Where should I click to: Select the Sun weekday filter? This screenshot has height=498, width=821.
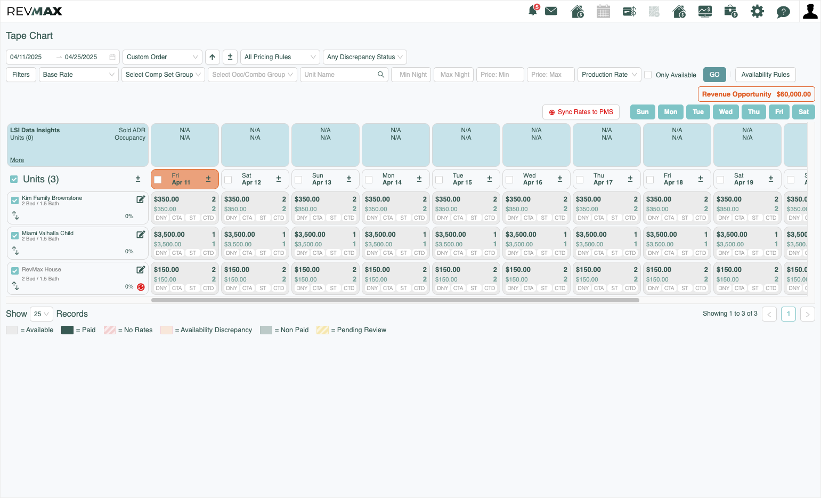[x=643, y=112]
